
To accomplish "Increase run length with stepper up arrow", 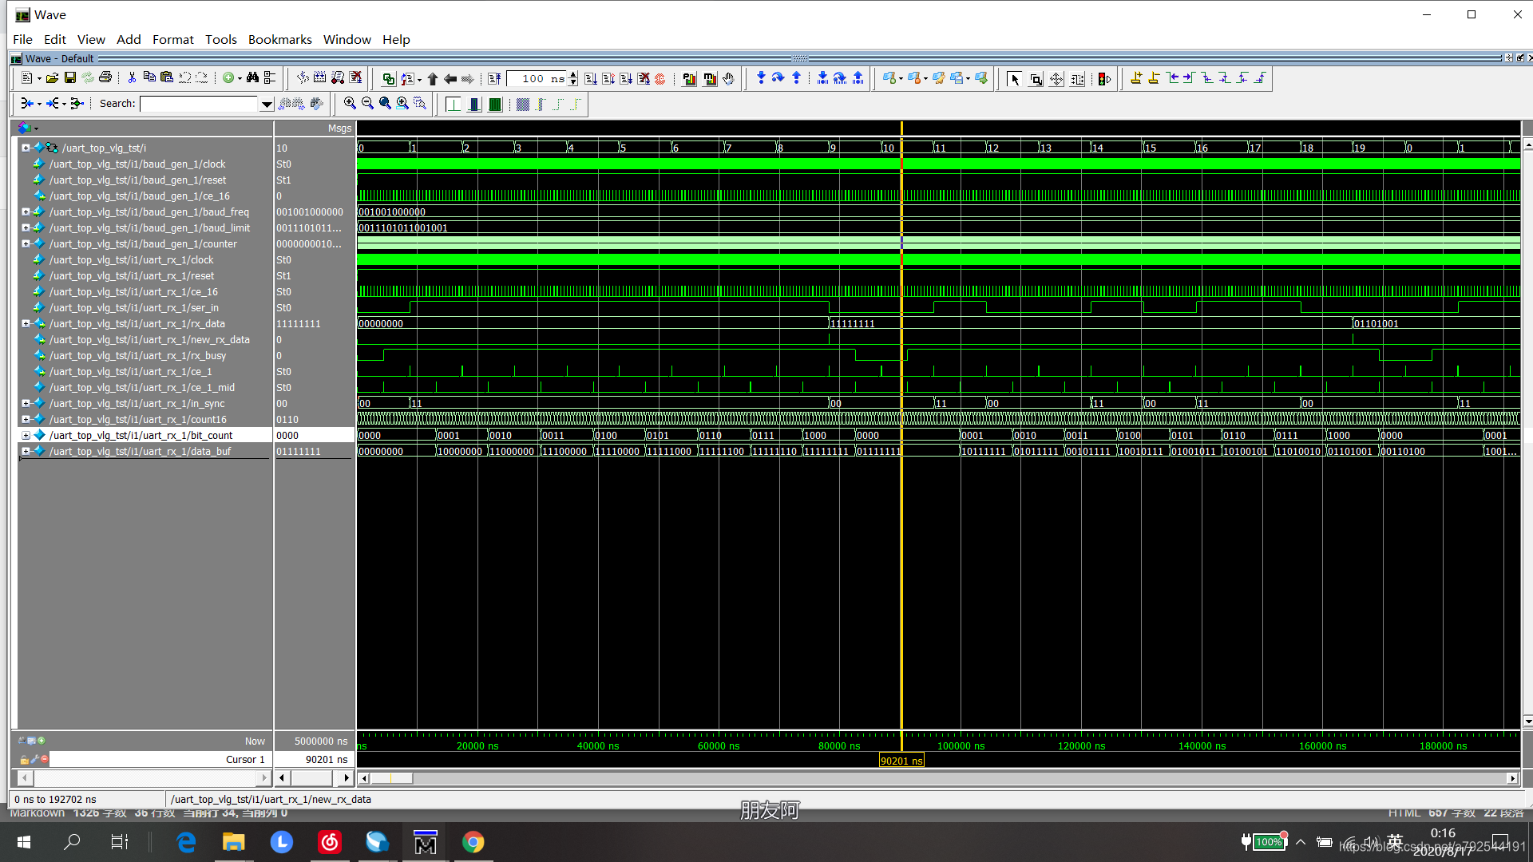I will 573,75.
